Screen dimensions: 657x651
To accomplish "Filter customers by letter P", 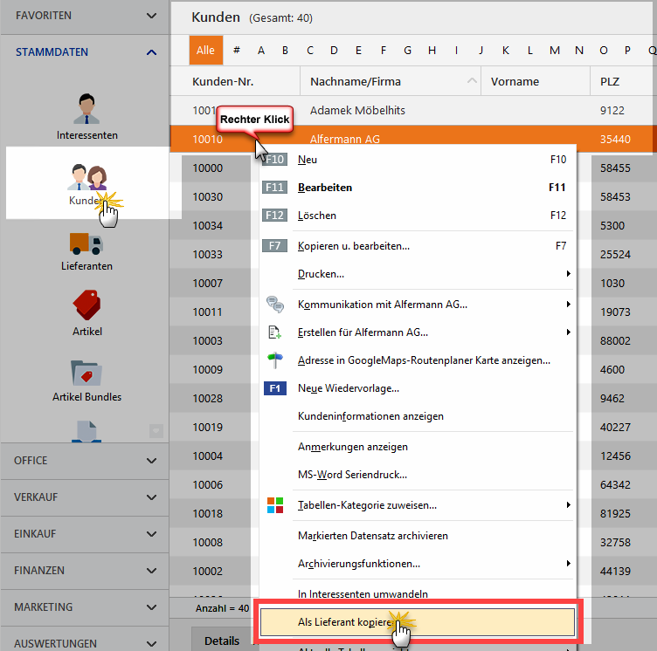I will tap(627, 51).
